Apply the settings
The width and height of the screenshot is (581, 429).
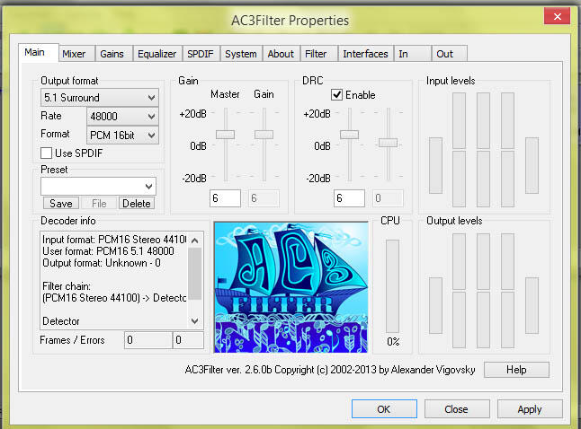click(530, 409)
